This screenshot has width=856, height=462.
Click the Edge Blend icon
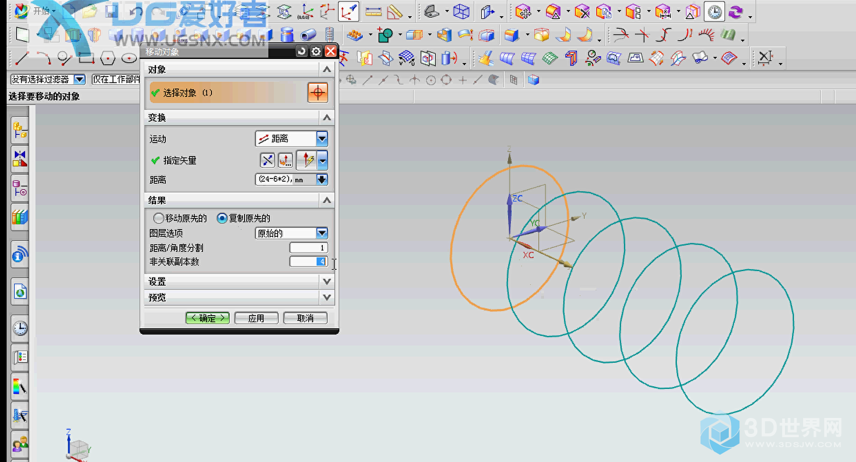[512, 36]
